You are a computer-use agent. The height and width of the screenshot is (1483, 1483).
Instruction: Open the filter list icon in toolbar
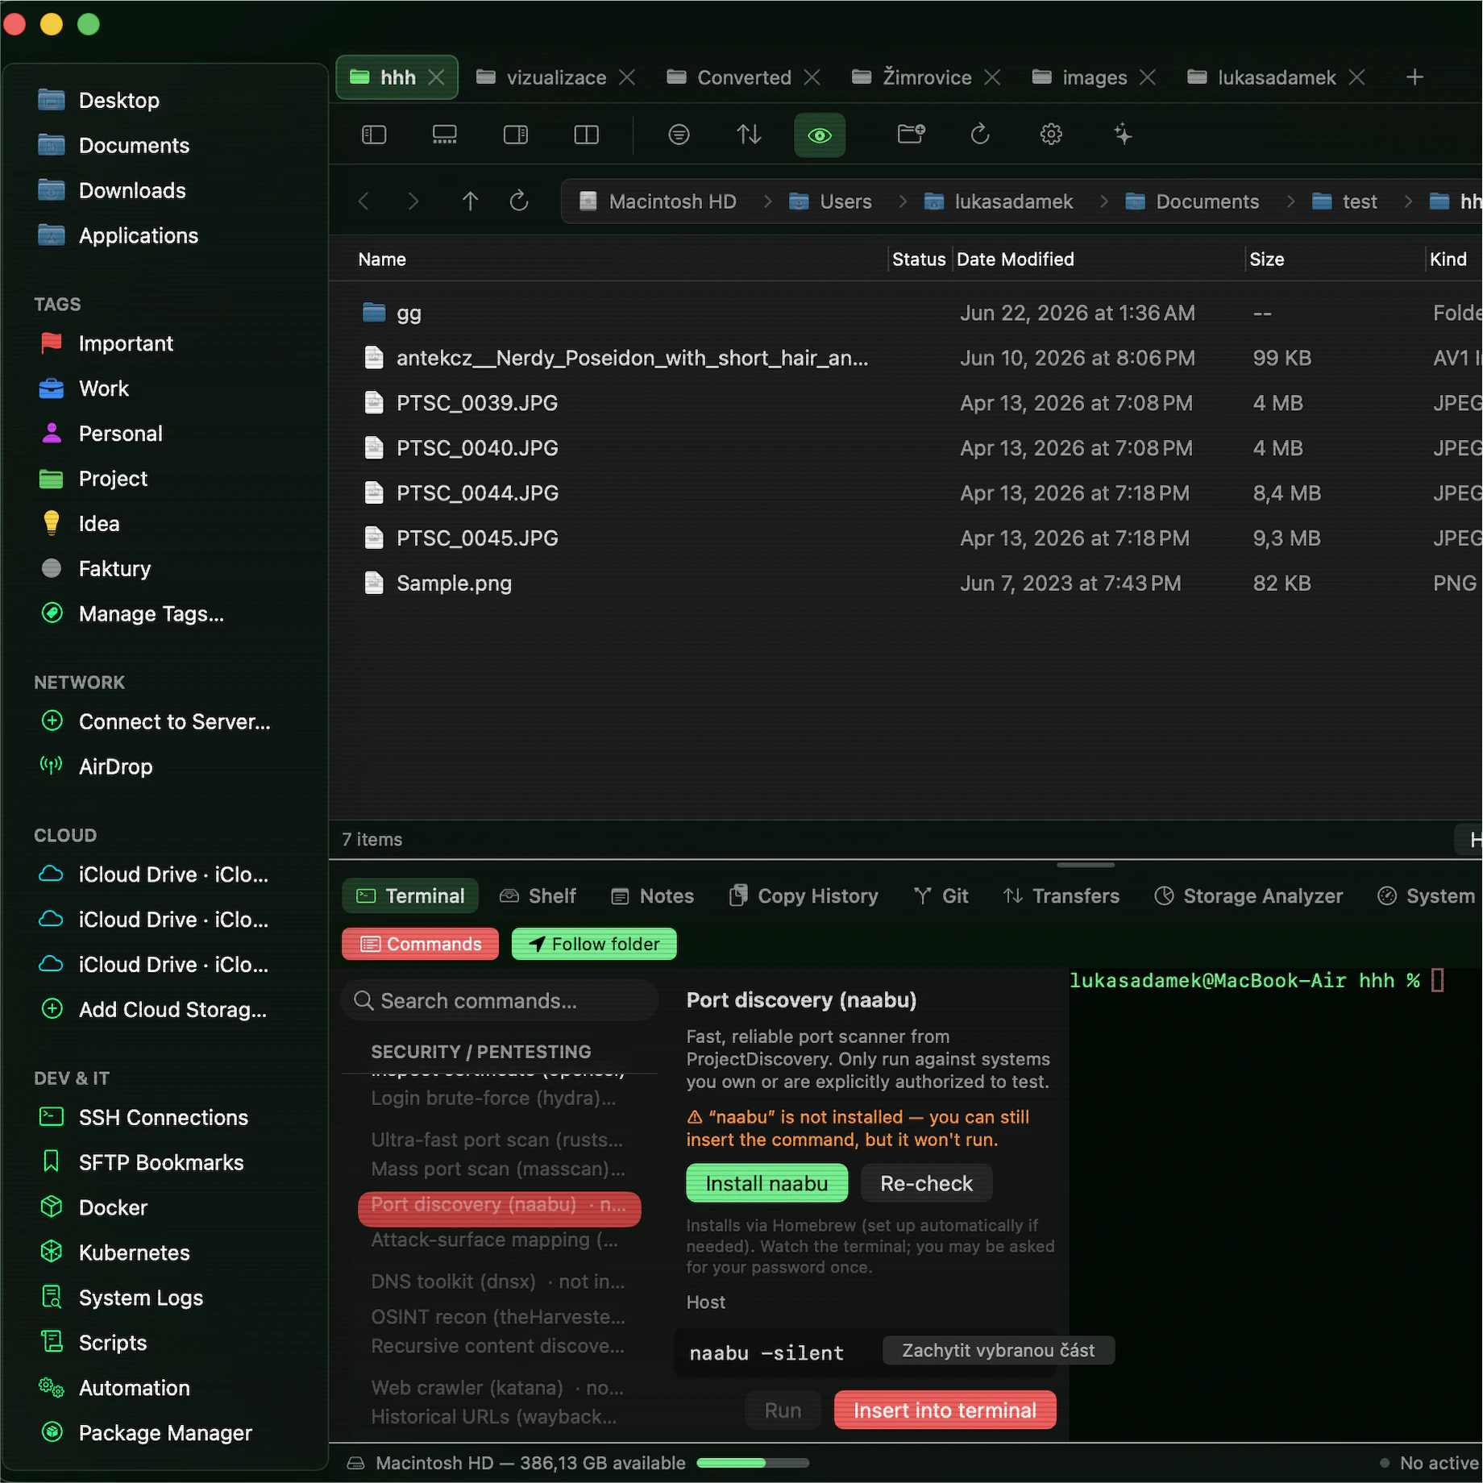[679, 135]
